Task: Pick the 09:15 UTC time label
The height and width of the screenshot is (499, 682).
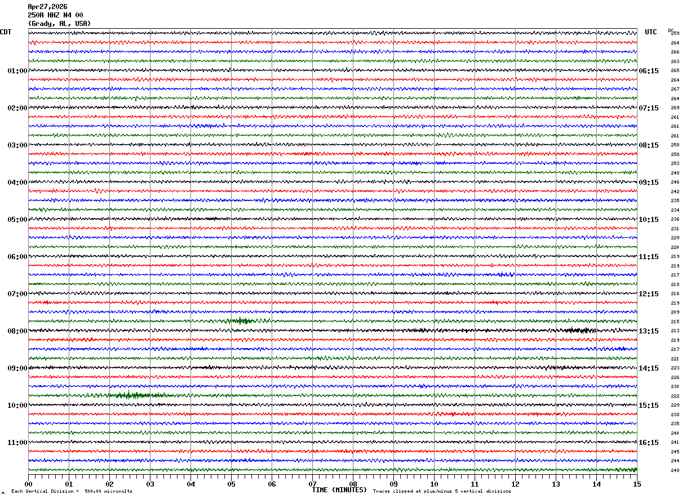Action: (649, 182)
